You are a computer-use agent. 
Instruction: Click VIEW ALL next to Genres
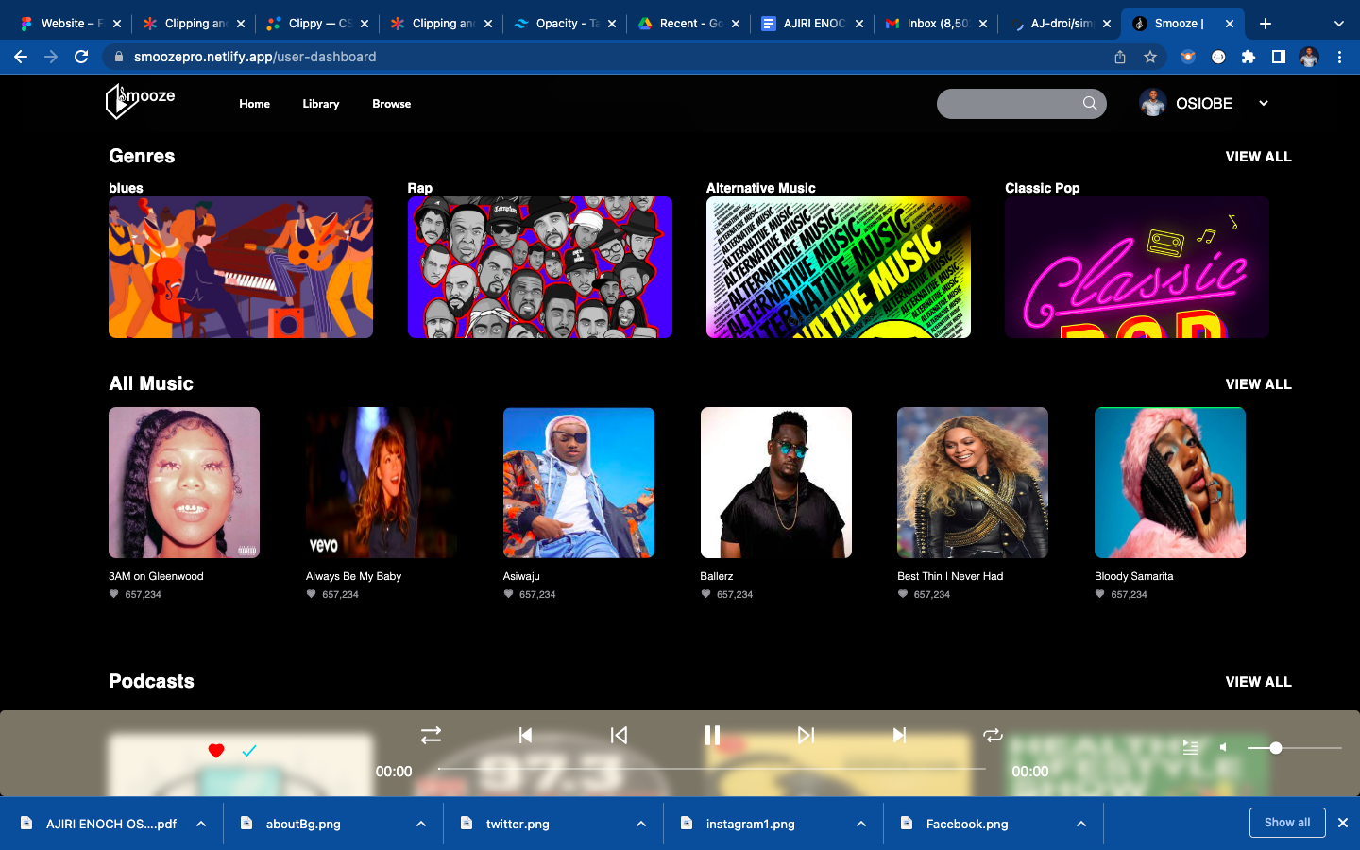(1258, 157)
